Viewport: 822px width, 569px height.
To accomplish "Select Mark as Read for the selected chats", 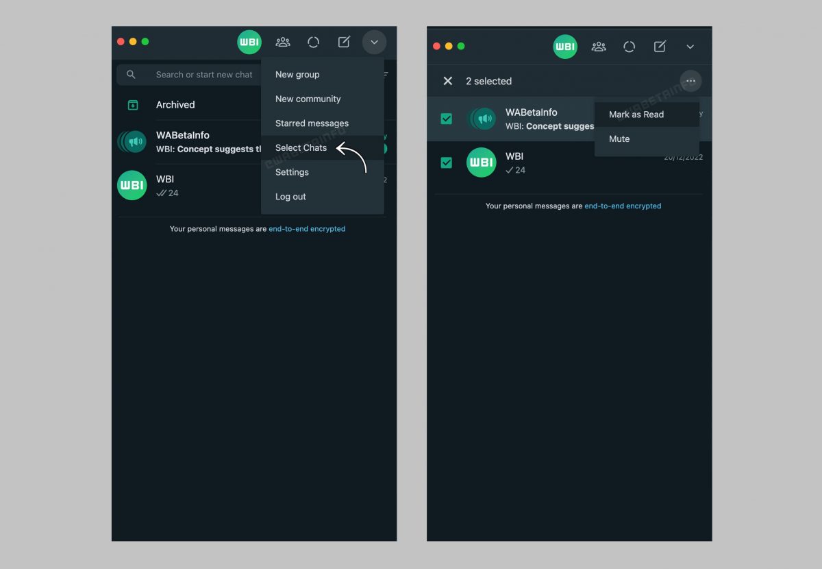I will (636, 114).
